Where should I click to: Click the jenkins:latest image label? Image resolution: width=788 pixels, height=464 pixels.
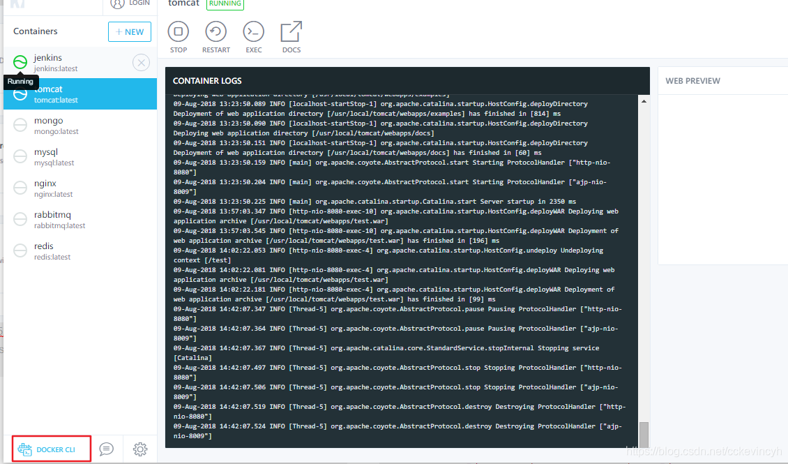[x=56, y=69]
